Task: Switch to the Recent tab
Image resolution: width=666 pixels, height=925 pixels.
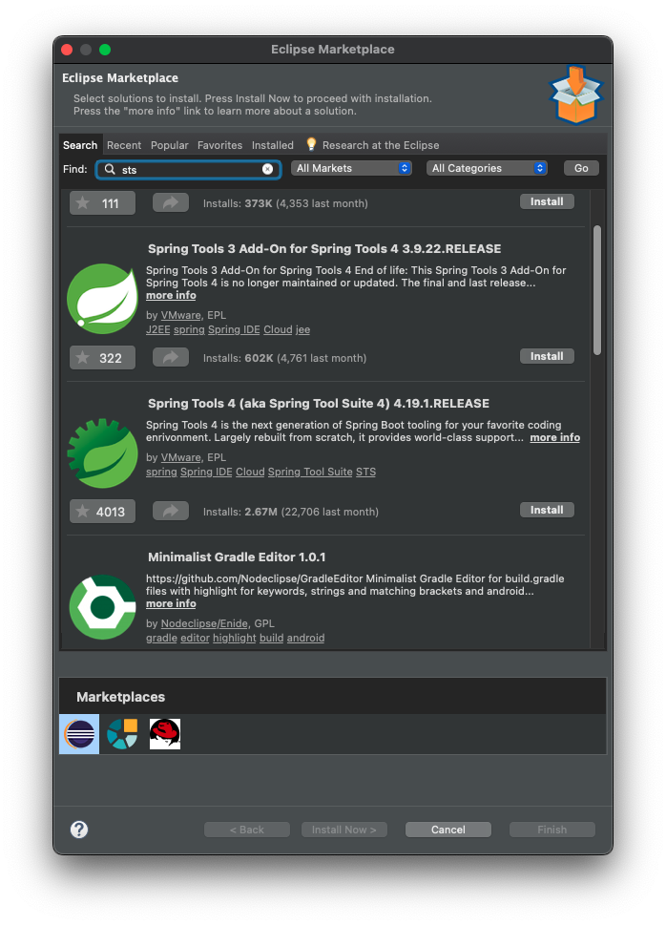Action: tap(124, 145)
